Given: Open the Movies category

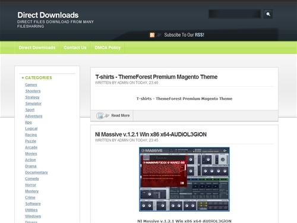Looking at the screenshot, I should (x=31, y=153).
